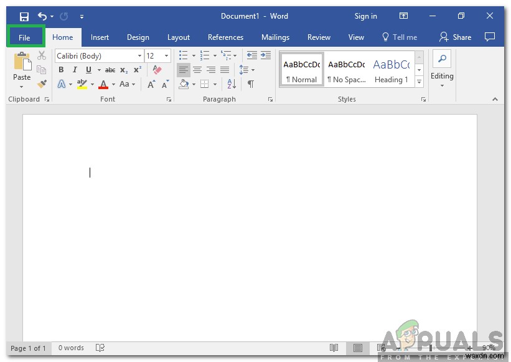Open the References tab
The height and width of the screenshot is (362, 511).
[x=225, y=37]
